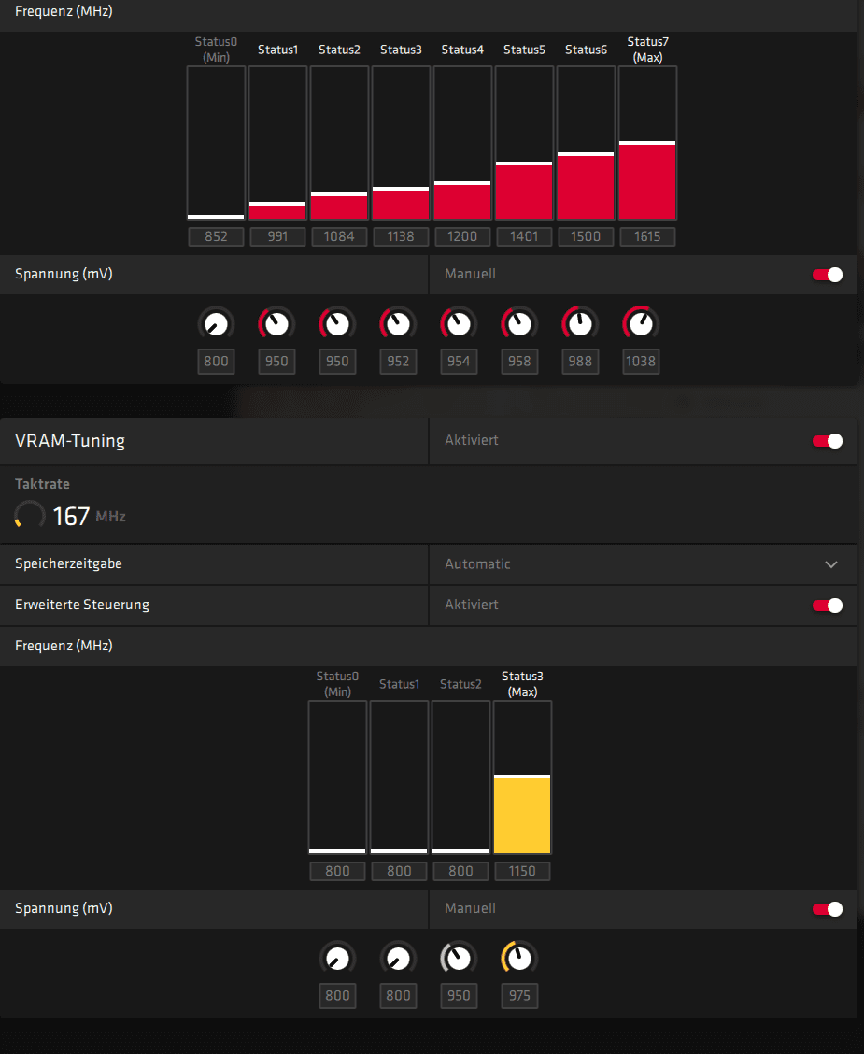
Task: Select the 991 MHz frequency field
Action: (277, 236)
